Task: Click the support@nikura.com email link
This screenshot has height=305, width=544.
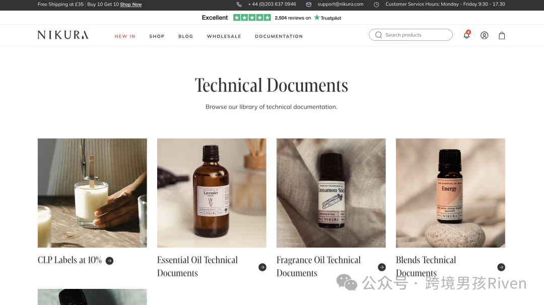Action: coord(341,4)
